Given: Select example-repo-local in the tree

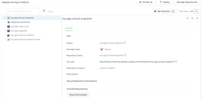Looking at the screenshot, I should pos(20,27).
